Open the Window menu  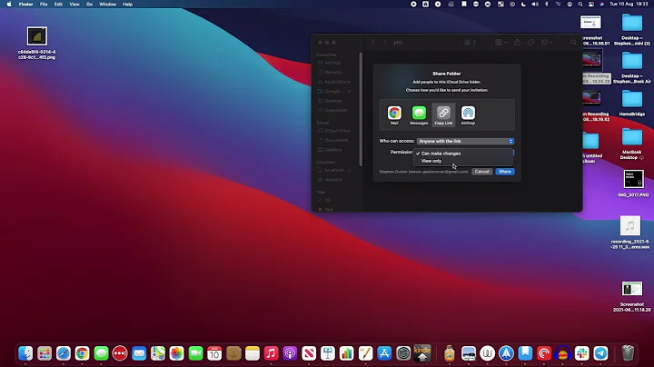click(x=107, y=5)
